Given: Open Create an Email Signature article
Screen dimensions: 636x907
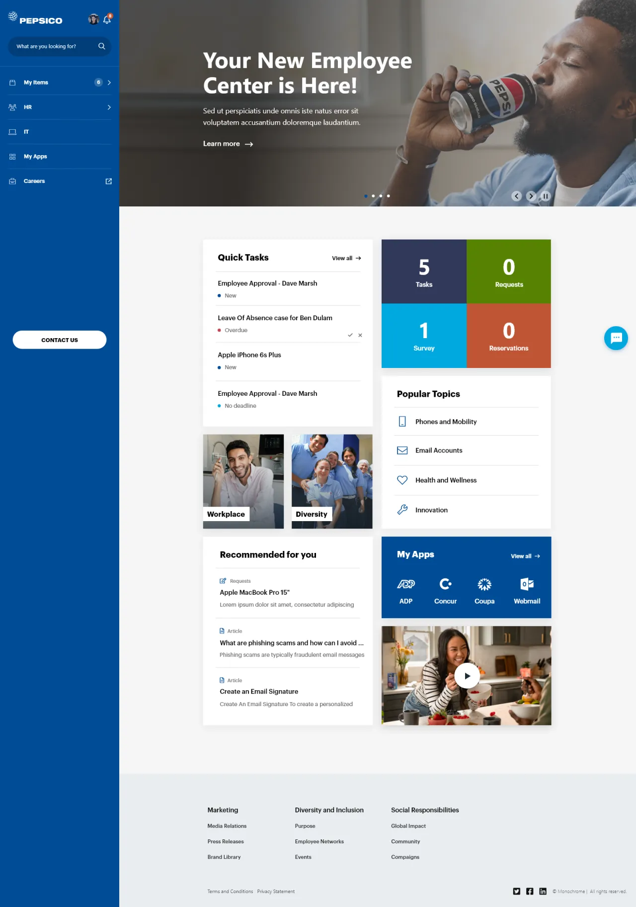Looking at the screenshot, I should [x=259, y=692].
